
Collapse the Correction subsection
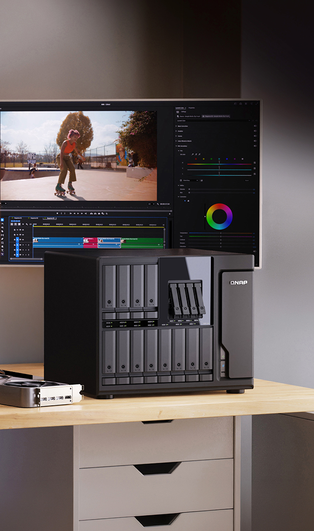coord(179,197)
